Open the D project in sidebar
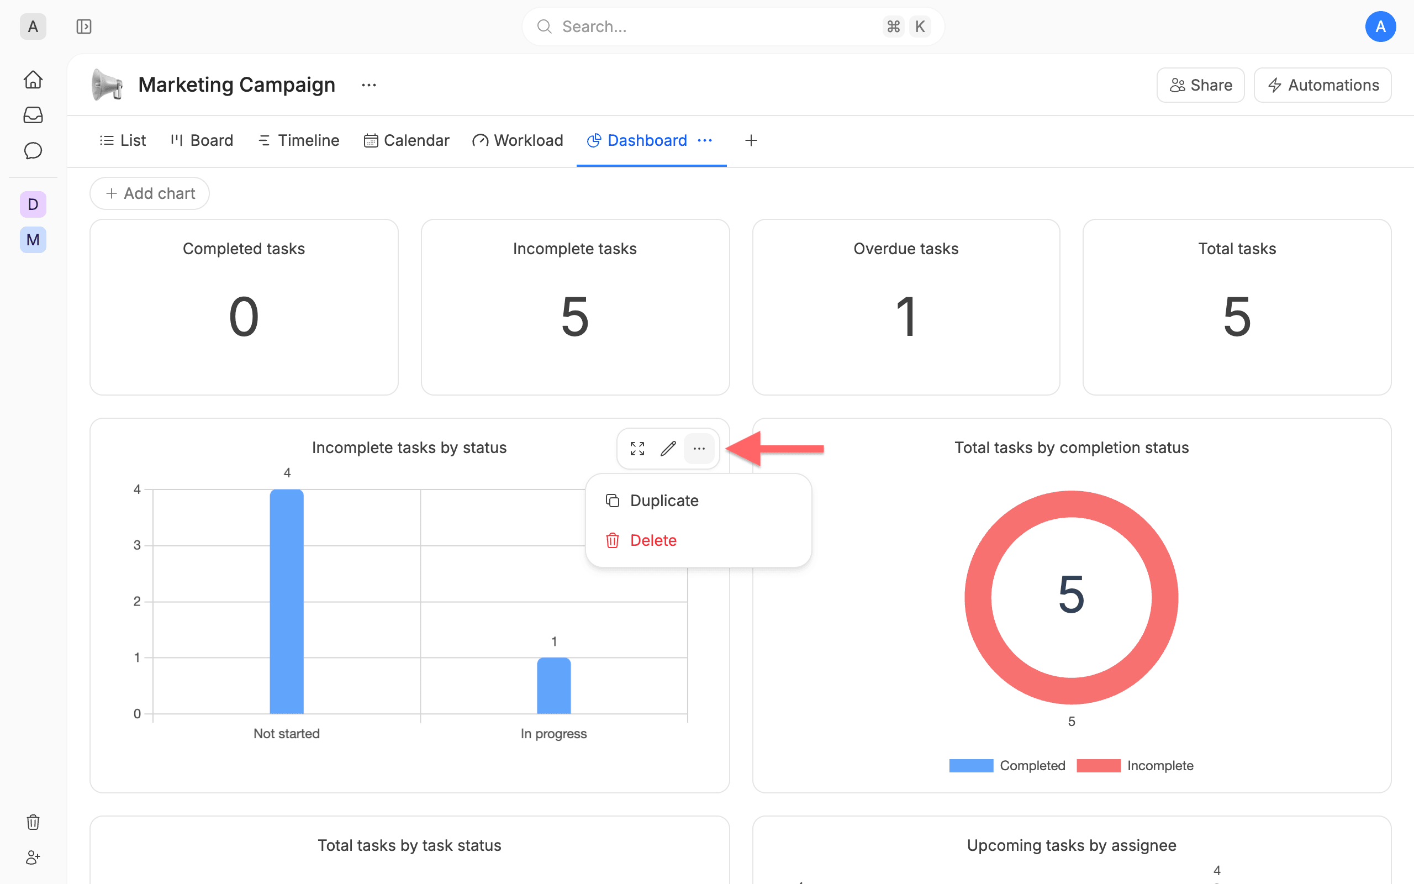1414x884 pixels. point(33,204)
